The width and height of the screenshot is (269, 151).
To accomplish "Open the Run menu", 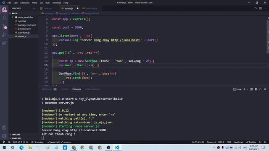I will tap(47, 3).
